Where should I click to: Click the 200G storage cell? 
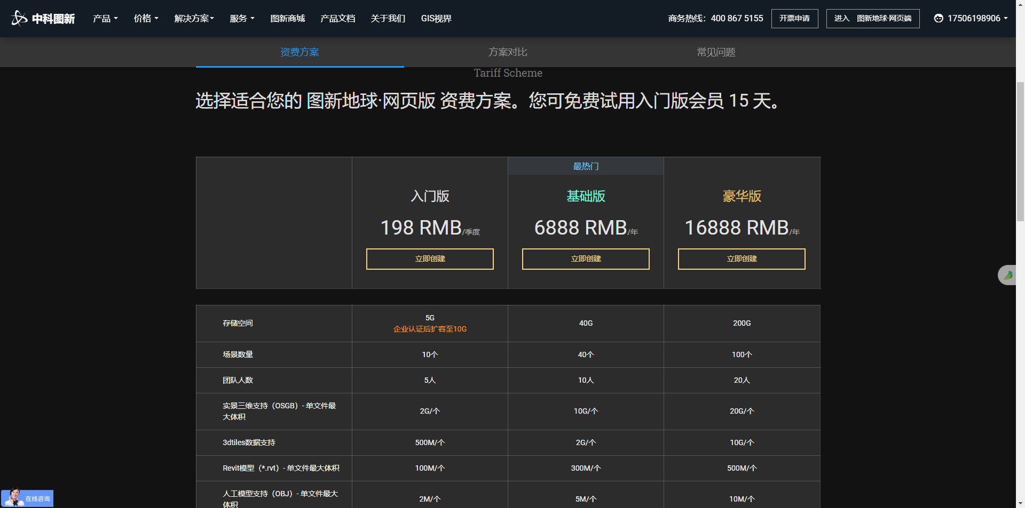pos(742,323)
